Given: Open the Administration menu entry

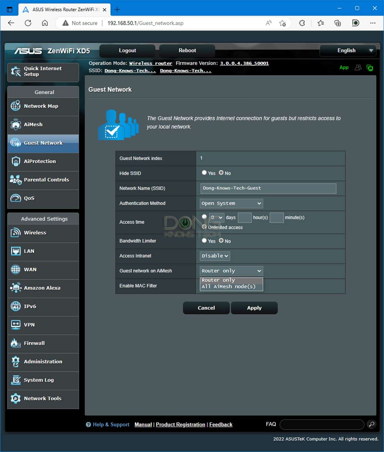Looking at the screenshot, I should point(43,361).
